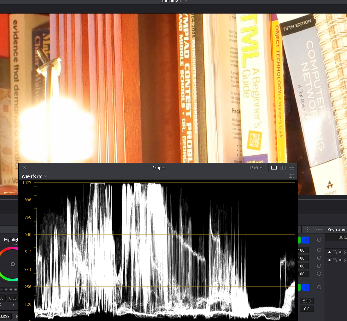The height and width of the screenshot is (321, 347).
Task: Click the bottom 100 intensity field
Action: tap(303, 274)
